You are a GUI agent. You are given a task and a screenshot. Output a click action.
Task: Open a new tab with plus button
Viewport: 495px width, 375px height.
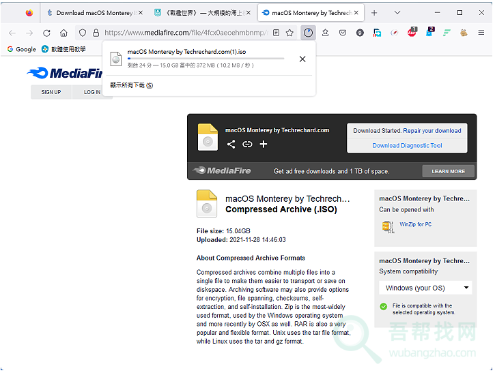374,13
